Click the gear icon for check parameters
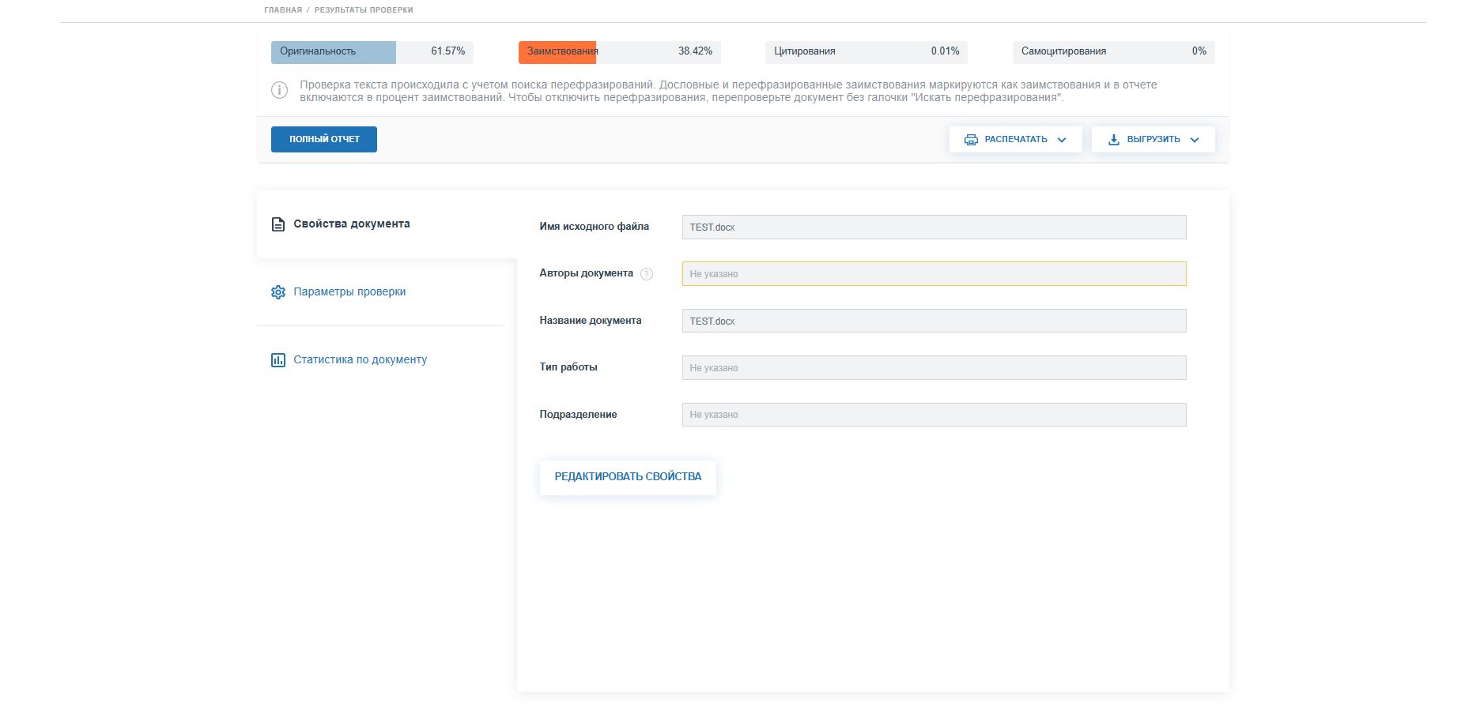This screenshot has height=718, width=1480. click(x=278, y=292)
